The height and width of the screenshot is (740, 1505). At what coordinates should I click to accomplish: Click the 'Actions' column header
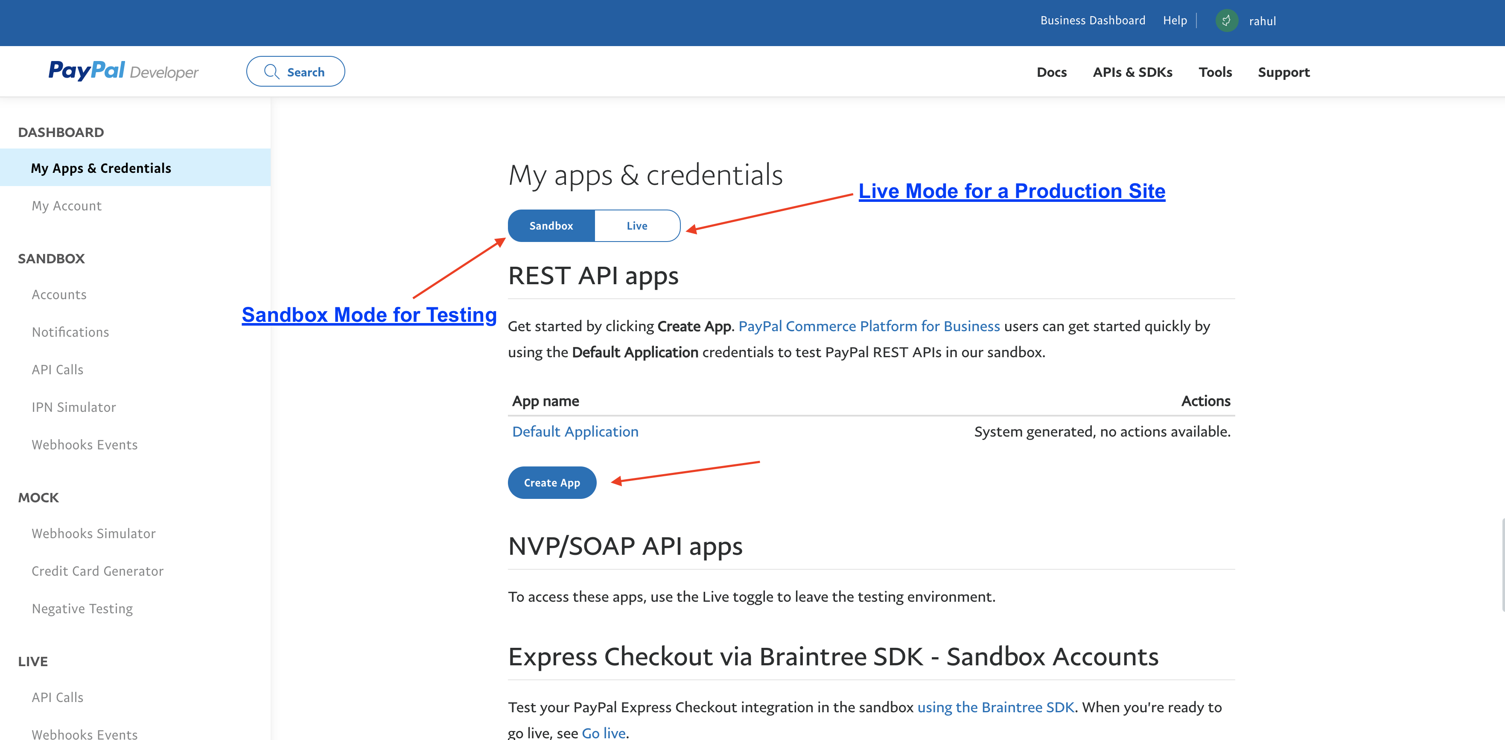tap(1206, 401)
